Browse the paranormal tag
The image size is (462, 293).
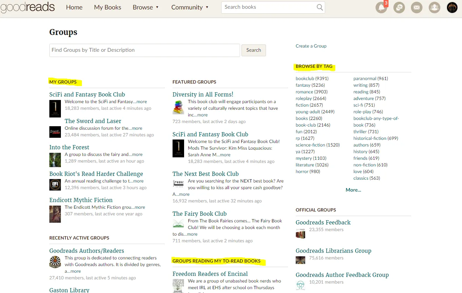pyautogui.click(x=365, y=79)
